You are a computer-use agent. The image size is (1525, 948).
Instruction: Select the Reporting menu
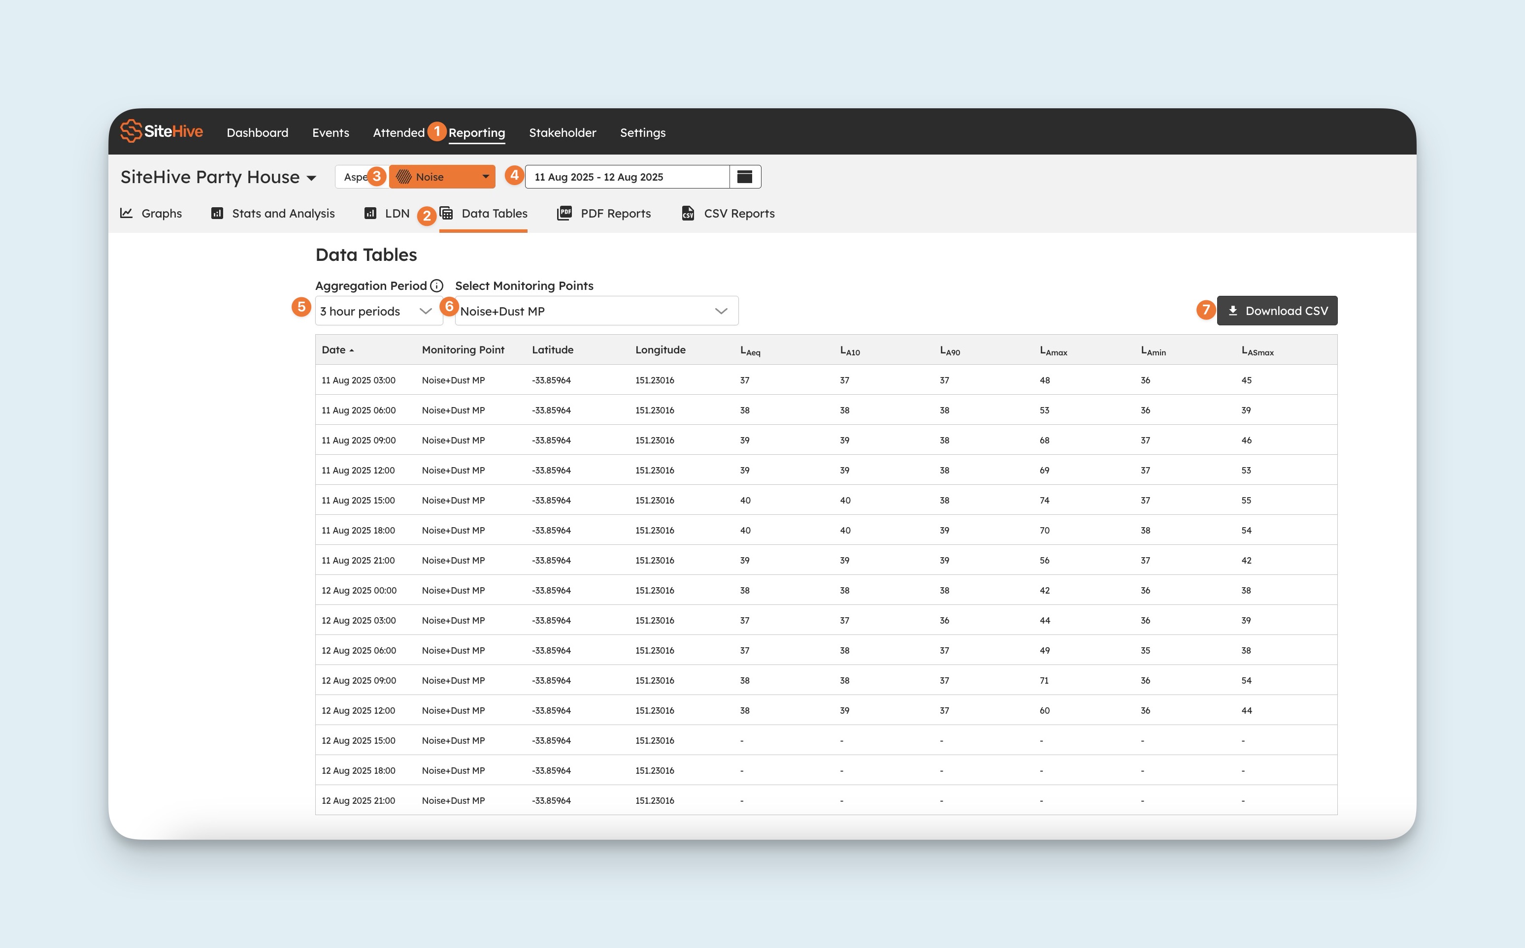point(477,132)
